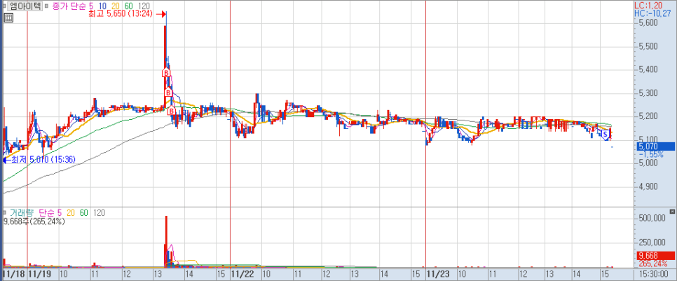Click the 11/18 date label
Viewport: 677px width, 281px height.
click(x=13, y=274)
